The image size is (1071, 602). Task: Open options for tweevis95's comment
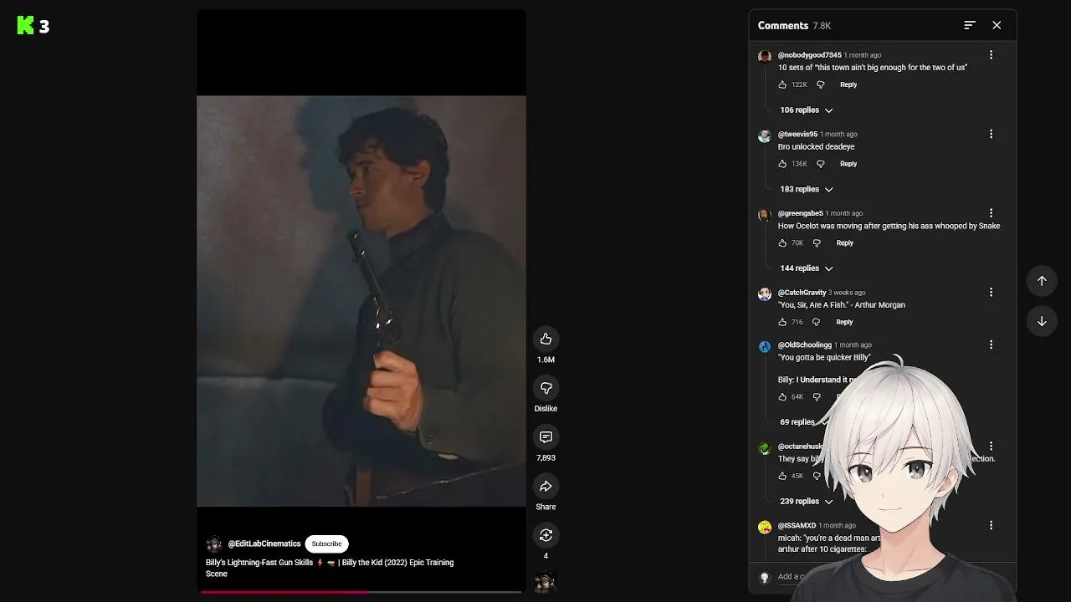pos(991,134)
